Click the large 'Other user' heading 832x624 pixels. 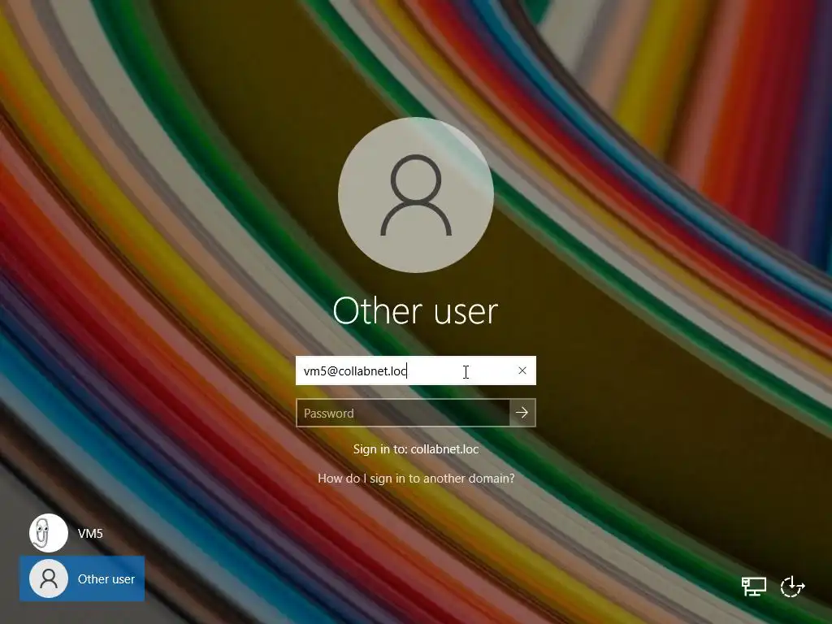coord(415,310)
